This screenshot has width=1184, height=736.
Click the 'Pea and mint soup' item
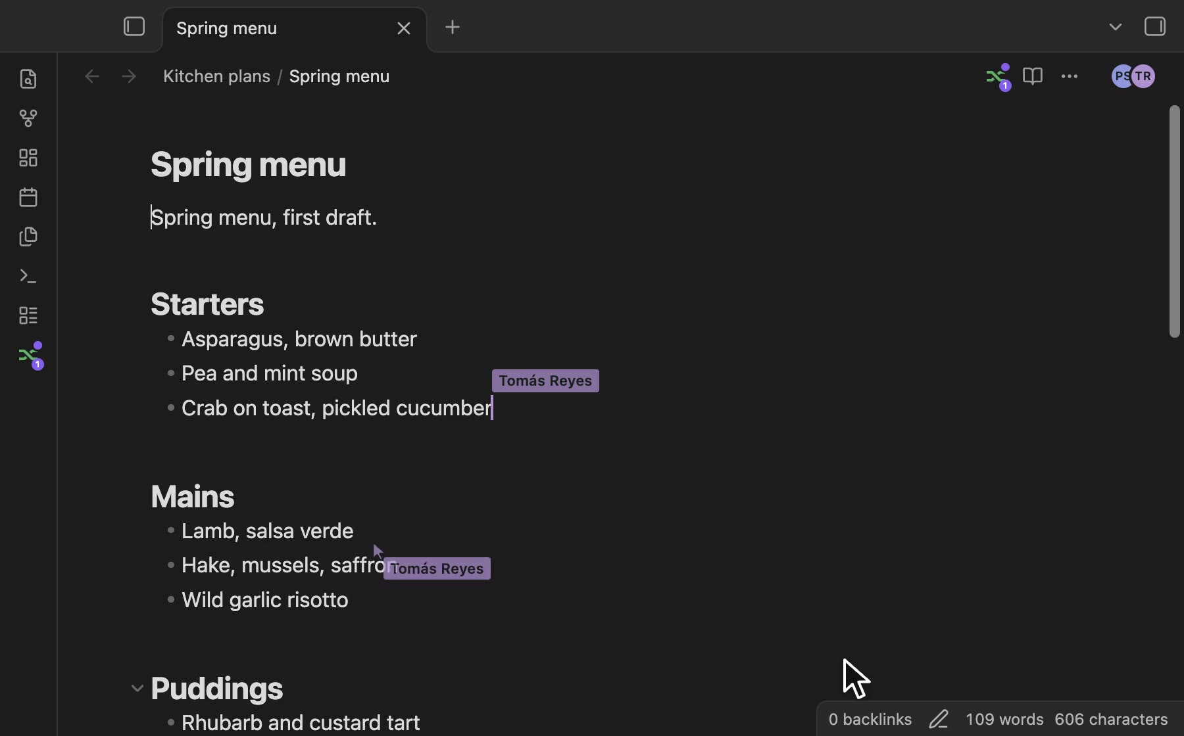tap(270, 373)
